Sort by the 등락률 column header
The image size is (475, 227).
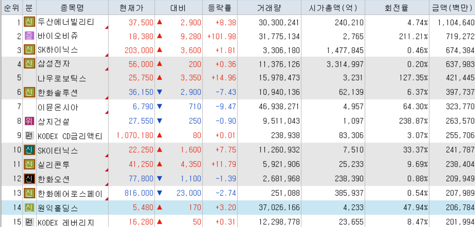220,7
